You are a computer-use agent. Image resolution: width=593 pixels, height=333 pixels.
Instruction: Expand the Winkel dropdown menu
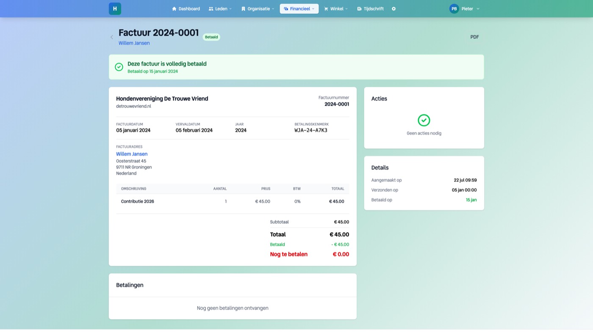[336, 8]
